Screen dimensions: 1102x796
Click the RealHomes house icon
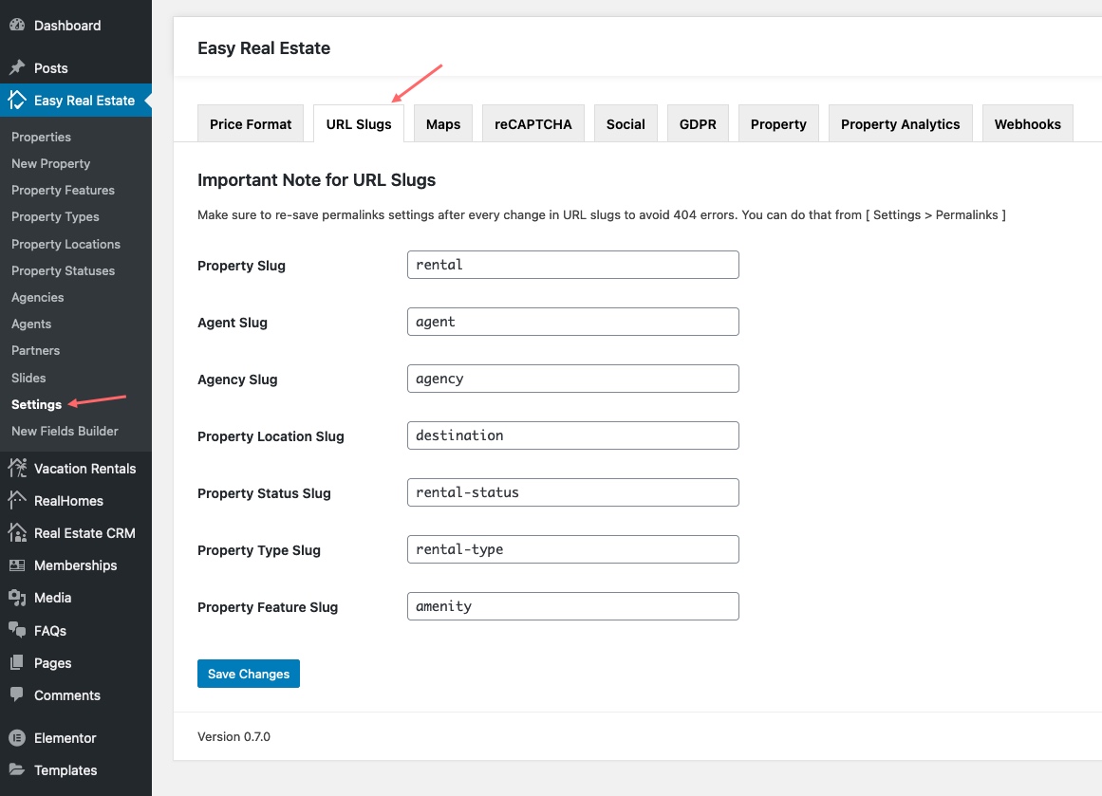pos(17,500)
